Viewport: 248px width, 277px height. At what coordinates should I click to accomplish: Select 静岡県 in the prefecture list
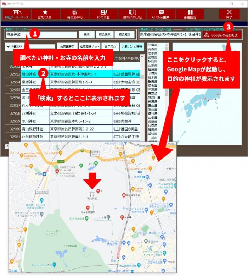152,130
